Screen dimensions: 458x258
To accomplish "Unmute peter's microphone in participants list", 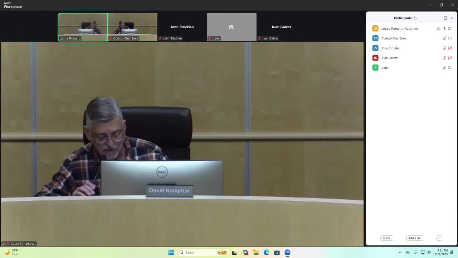I will (x=444, y=68).
